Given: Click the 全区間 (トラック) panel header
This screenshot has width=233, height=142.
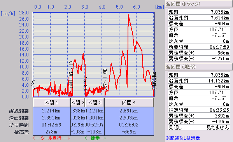Looking at the screenshot, I should (x=199, y=4).
